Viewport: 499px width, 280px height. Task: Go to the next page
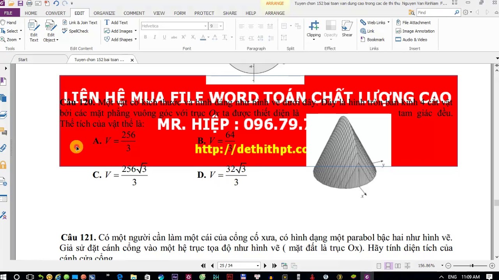tap(265, 266)
